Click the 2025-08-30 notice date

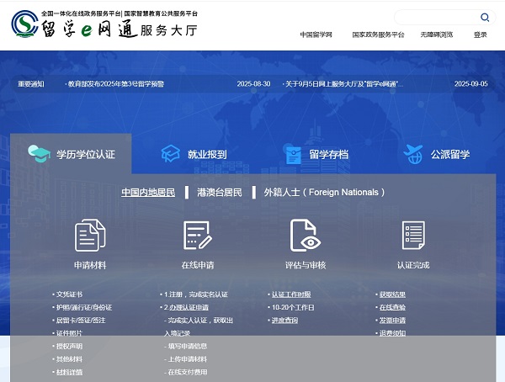pos(254,84)
